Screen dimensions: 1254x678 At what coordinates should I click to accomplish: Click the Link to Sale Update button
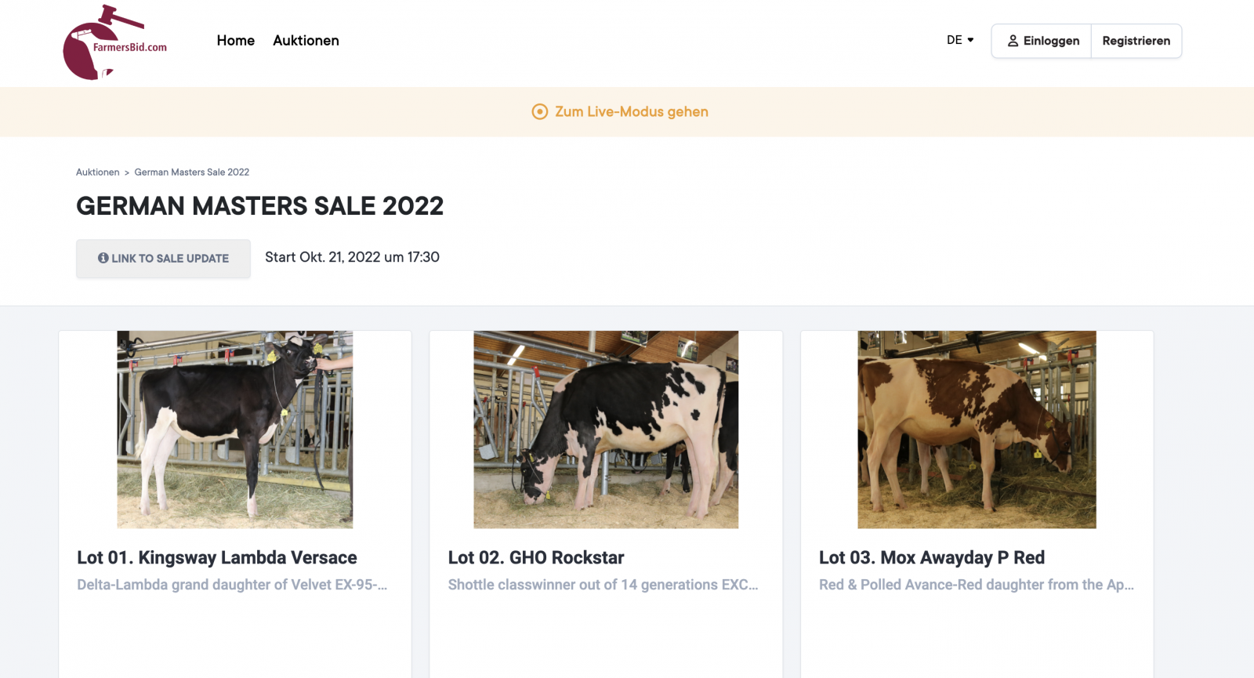coord(163,259)
